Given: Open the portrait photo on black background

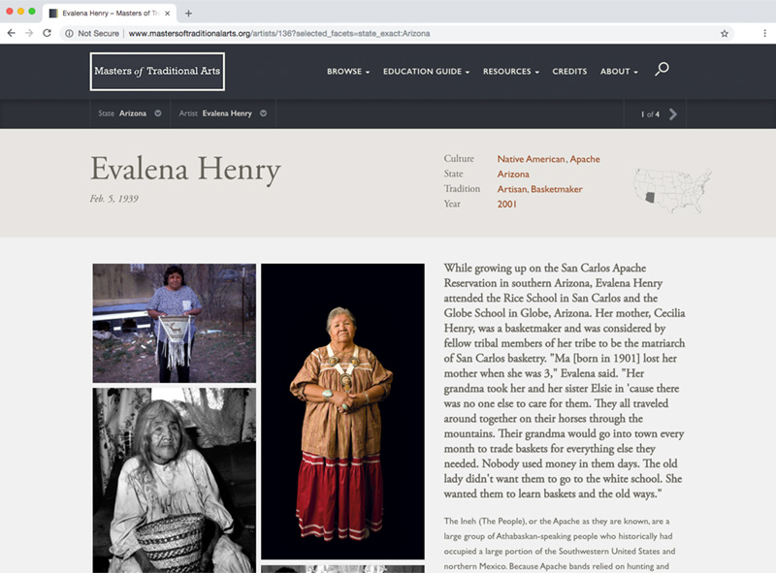Looking at the screenshot, I should click(342, 411).
